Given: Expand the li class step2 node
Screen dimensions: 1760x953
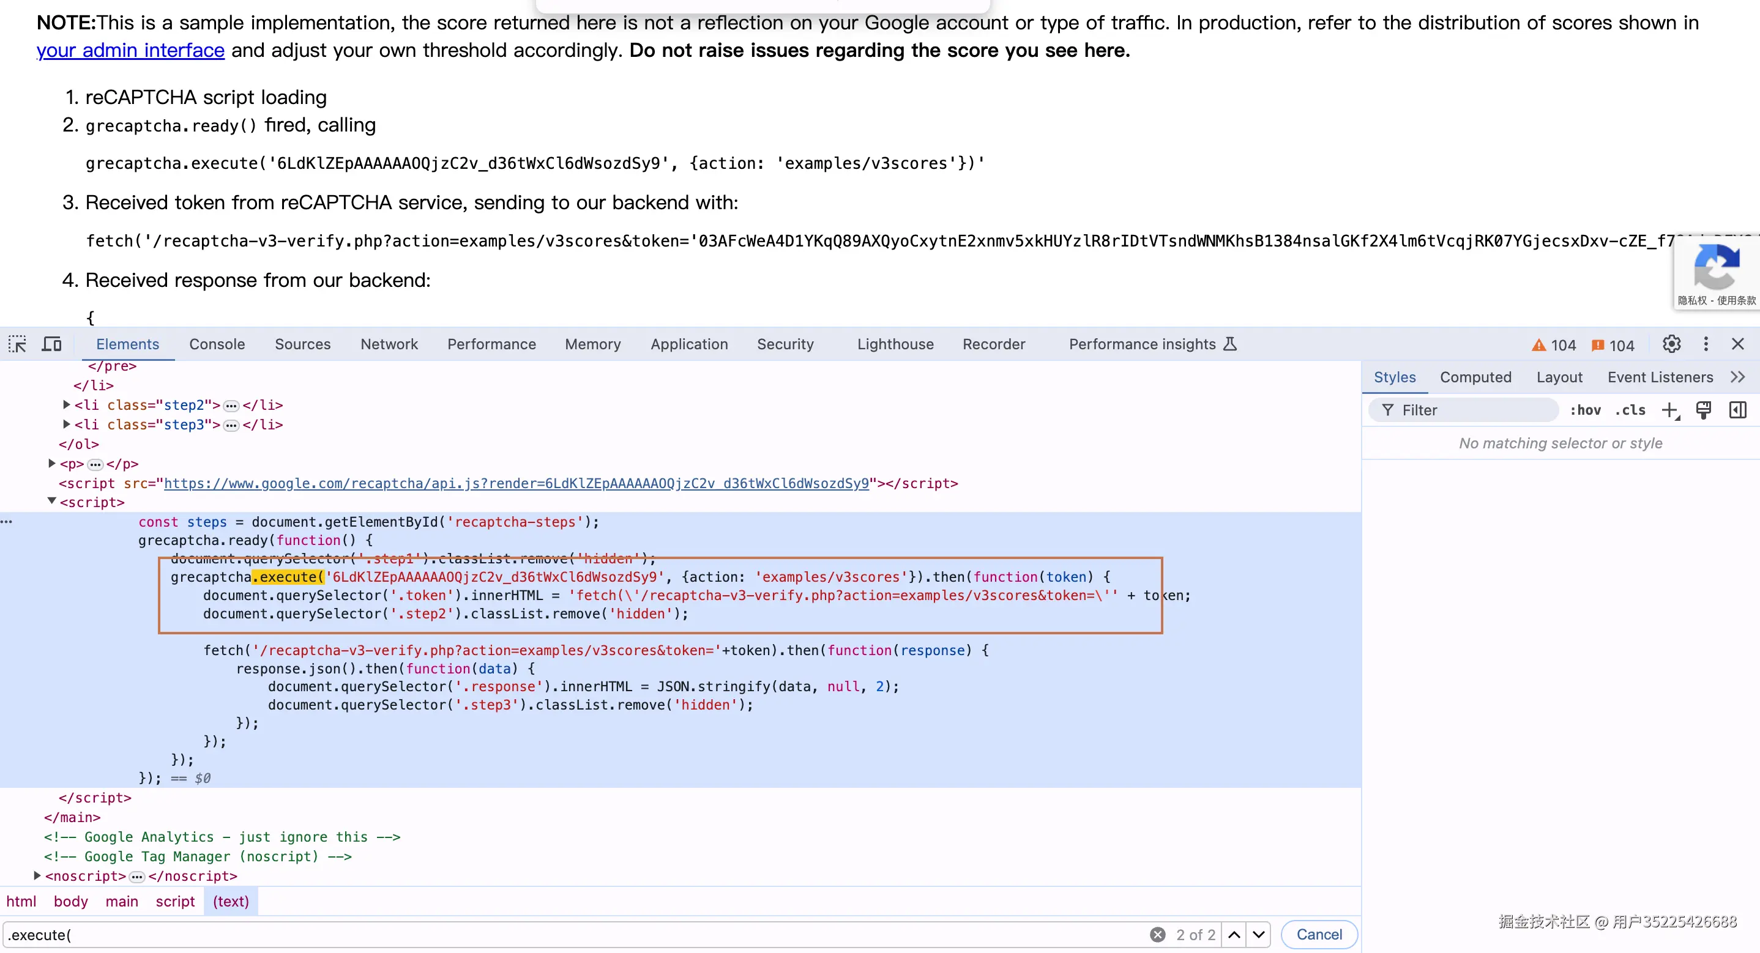Looking at the screenshot, I should (x=66, y=405).
